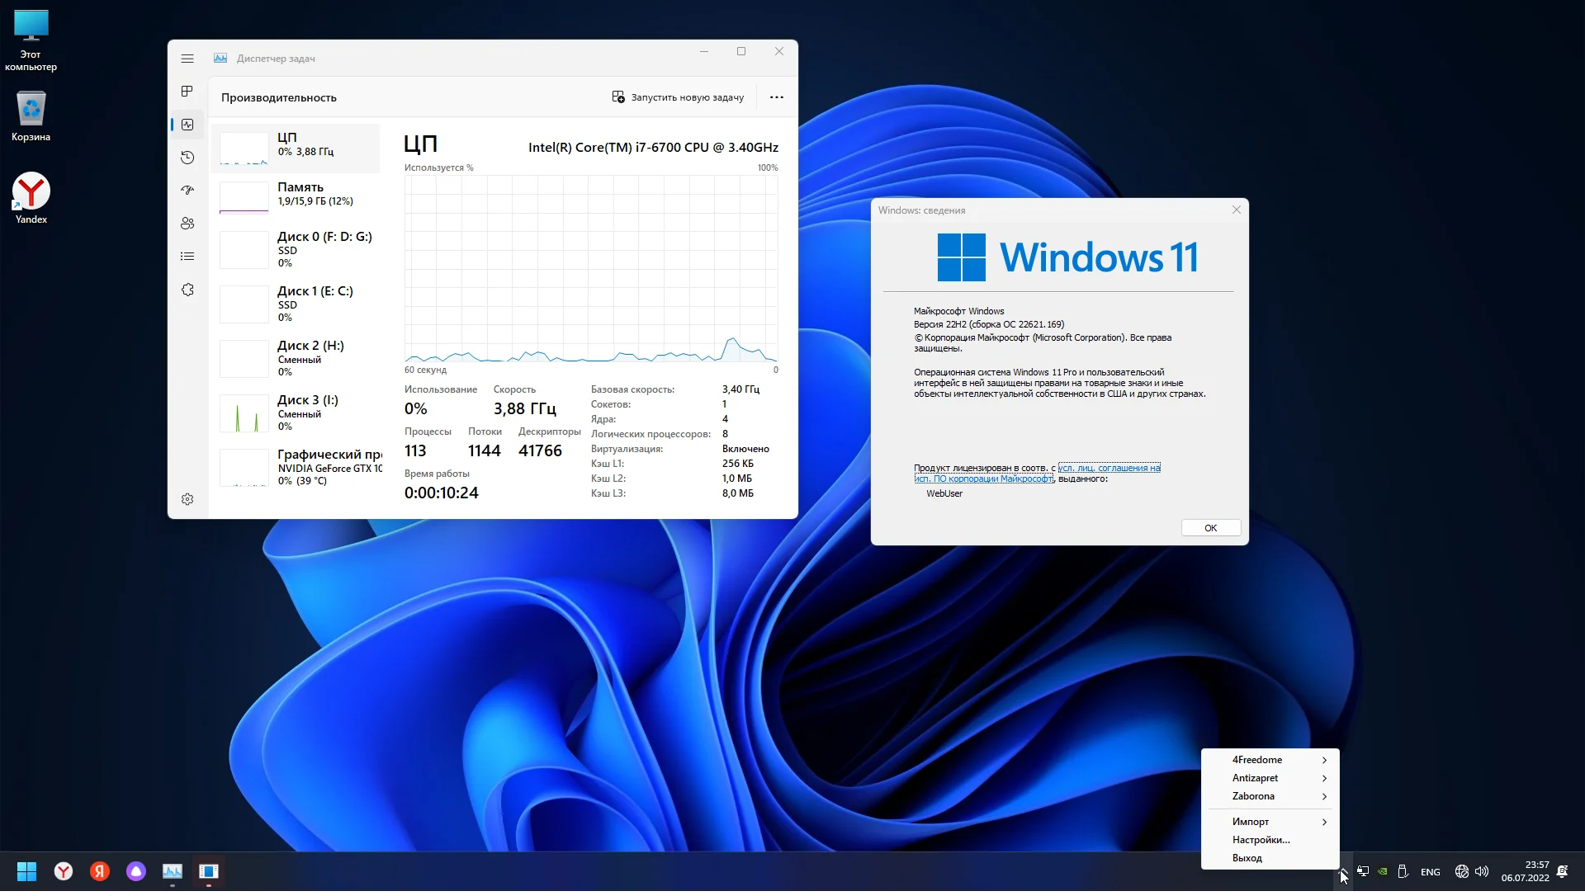Open the Processes page in Task Manager sidebar
The image size is (1585, 896).
click(x=187, y=92)
